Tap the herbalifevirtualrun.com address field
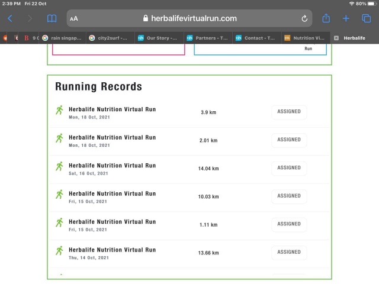 (x=189, y=18)
